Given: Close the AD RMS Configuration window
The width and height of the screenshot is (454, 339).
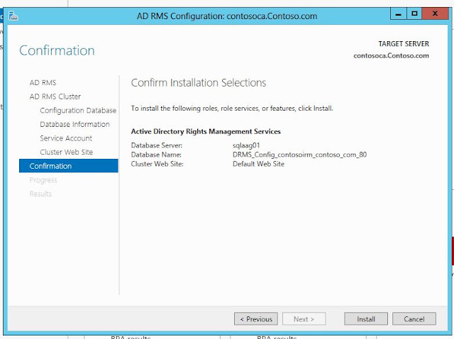Looking at the screenshot, I should click(435, 13).
